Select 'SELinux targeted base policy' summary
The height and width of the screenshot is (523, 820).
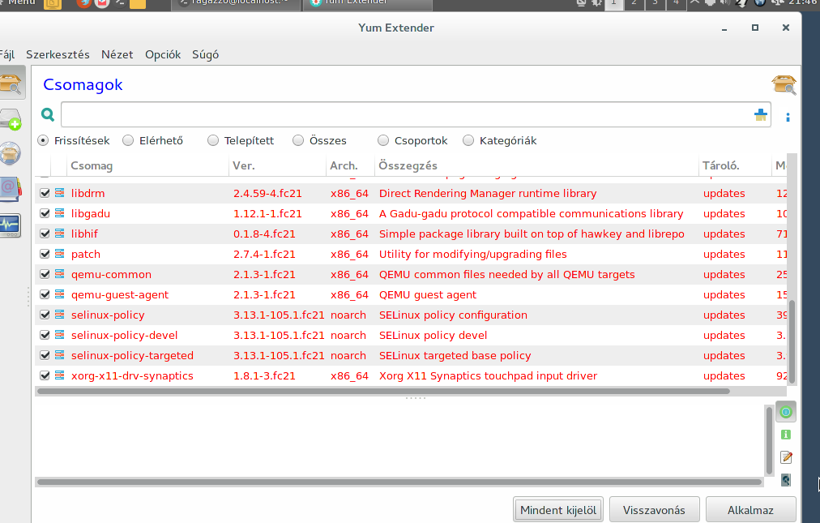point(455,355)
